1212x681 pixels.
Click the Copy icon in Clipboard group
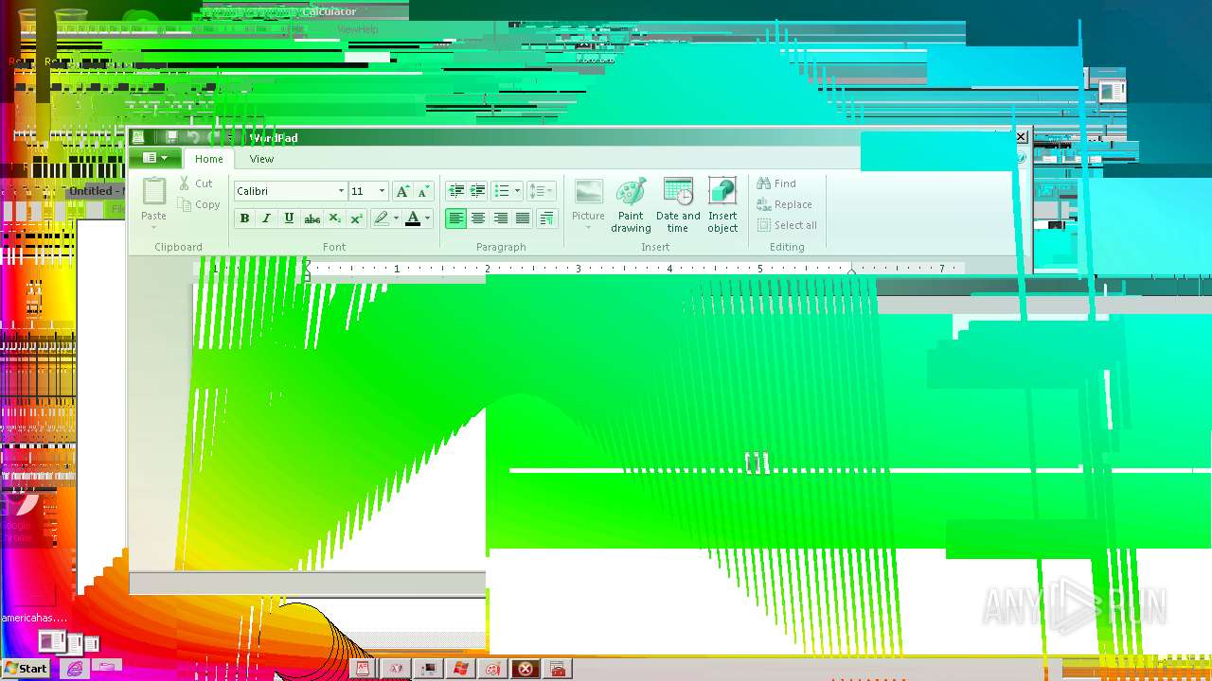pyautogui.click(x=185, y=204)
